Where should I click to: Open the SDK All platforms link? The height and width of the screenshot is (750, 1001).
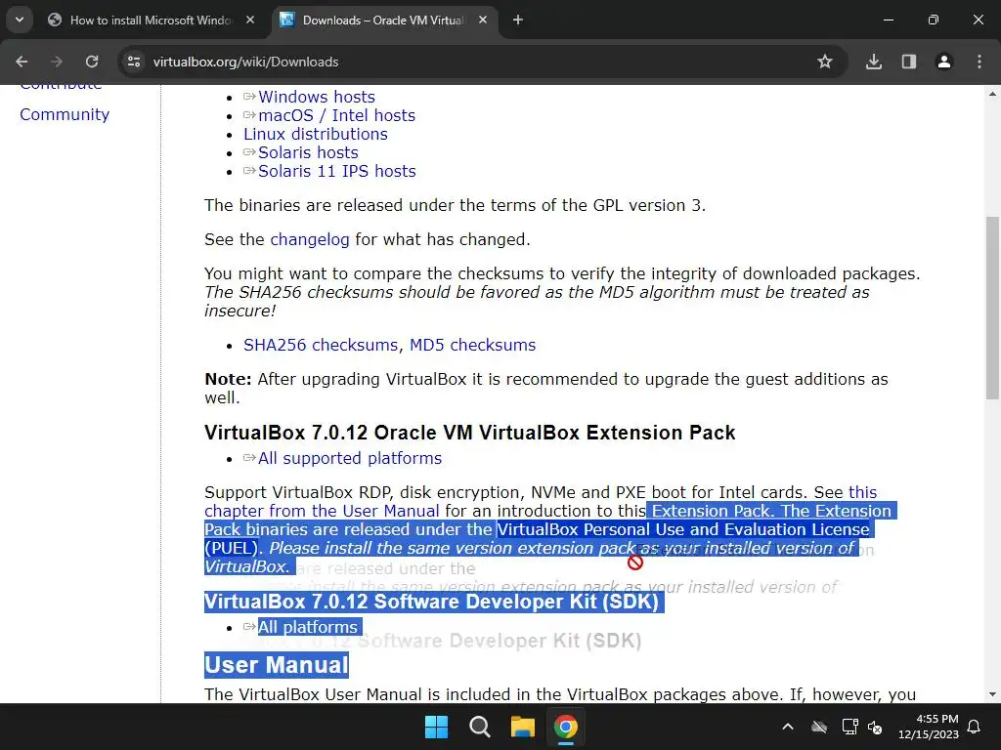[x=307, y=627]
